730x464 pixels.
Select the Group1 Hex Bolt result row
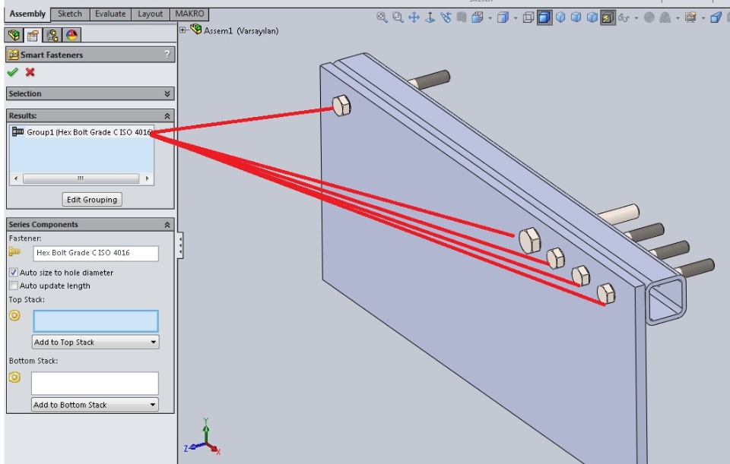(82, 132)
